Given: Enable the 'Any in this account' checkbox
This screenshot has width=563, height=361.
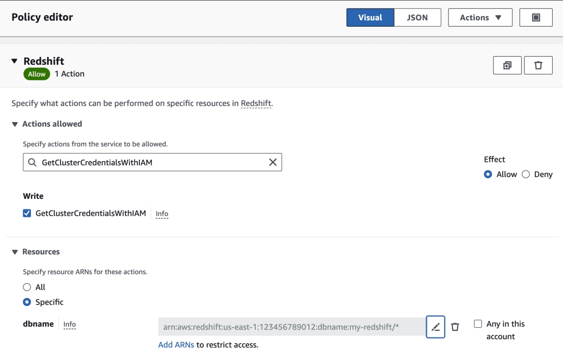Looking at the screenshot, I should (x=478, y=324).
